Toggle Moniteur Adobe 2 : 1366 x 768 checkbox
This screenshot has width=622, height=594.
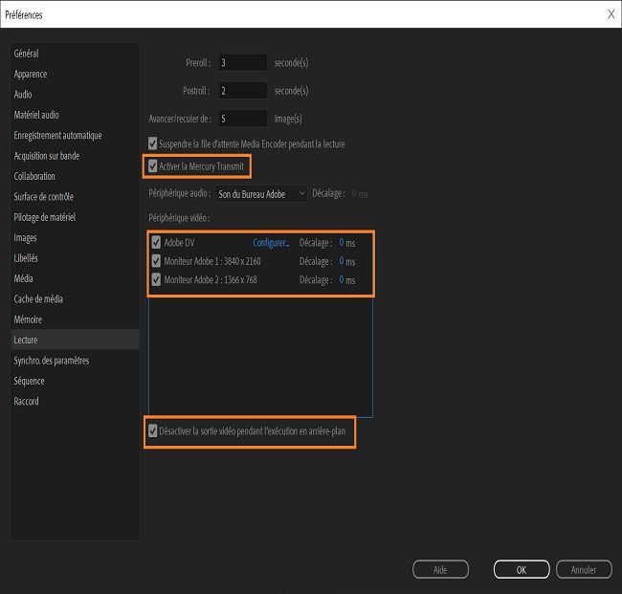click(156, 279)
